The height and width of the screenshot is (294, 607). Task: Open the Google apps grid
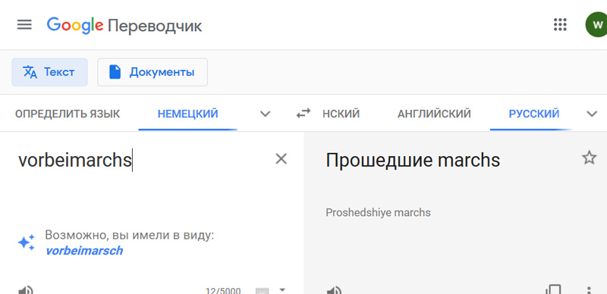tap(560, 25)
